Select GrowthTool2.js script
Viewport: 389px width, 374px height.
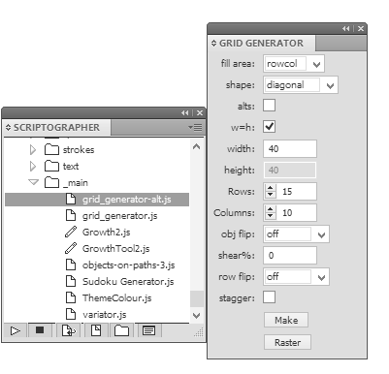(116, 248)
